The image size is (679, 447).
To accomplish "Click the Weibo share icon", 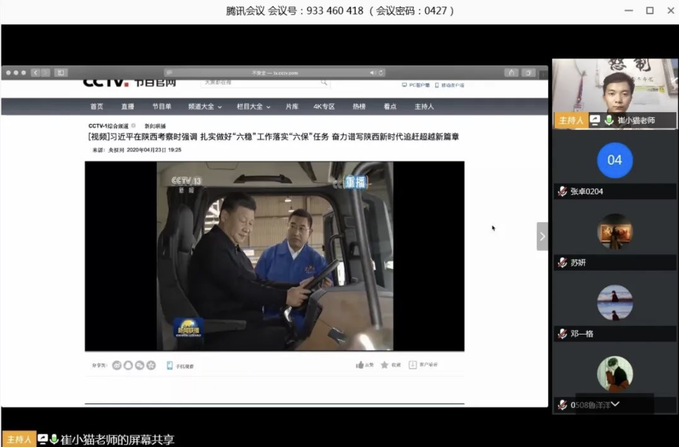I will (x=117, y=365).
